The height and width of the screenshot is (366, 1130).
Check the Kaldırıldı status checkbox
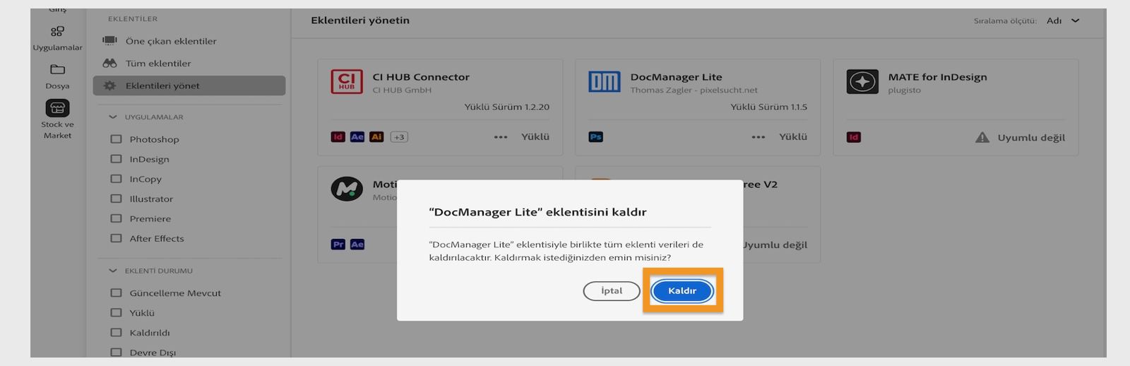pyautogui.click(x=116, y=332)
